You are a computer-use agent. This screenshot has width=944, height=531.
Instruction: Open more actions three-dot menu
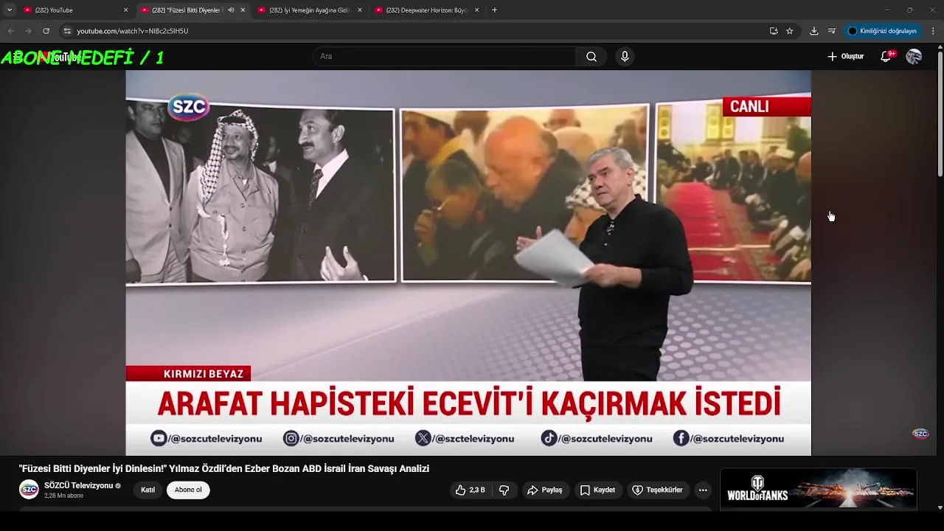(x=703, y=490)
